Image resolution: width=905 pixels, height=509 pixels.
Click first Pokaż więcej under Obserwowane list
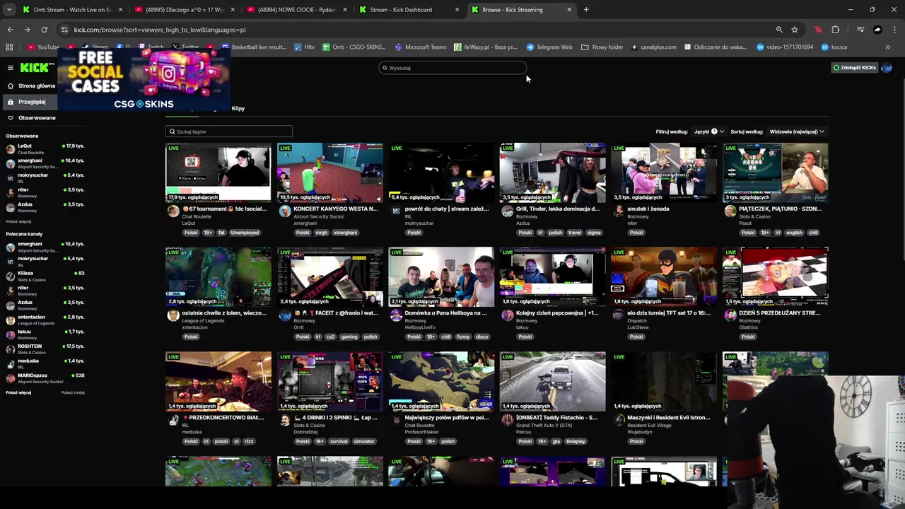coord(18,221)
